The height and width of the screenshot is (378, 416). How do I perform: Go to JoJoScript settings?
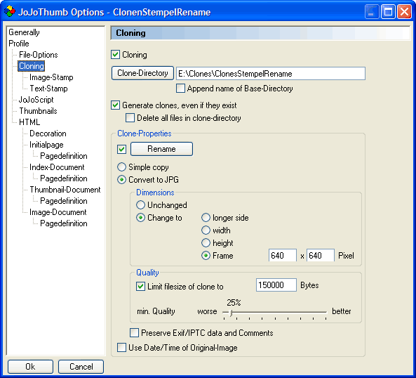tap(36, 100)
